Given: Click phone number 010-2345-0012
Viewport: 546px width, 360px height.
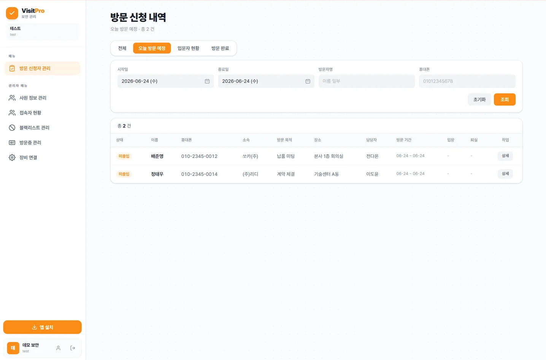Looking at the screenshot, I should click(199, 156).
